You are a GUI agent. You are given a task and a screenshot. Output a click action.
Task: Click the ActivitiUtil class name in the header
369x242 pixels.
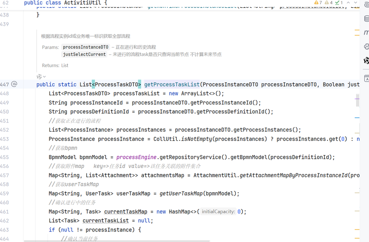(83, 3)
